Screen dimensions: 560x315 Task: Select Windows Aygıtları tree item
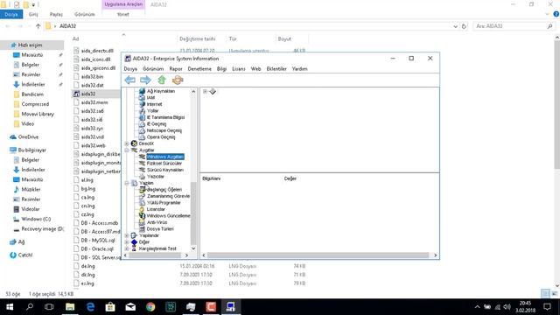[165, 157]
